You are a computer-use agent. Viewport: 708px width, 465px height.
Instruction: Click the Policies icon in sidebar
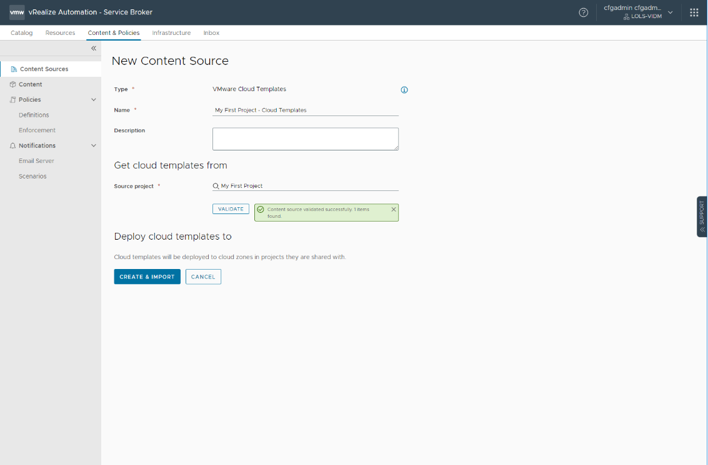click(12, 100)
